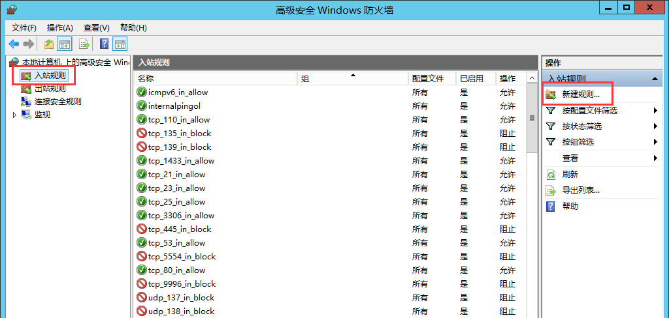Toggle the action pane toolbar icon

[x=120, y=44]
